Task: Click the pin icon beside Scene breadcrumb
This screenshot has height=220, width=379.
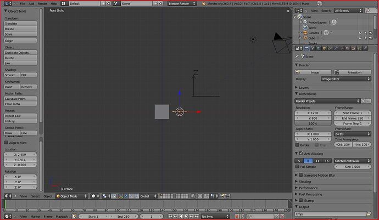Action: click(297, 57)
